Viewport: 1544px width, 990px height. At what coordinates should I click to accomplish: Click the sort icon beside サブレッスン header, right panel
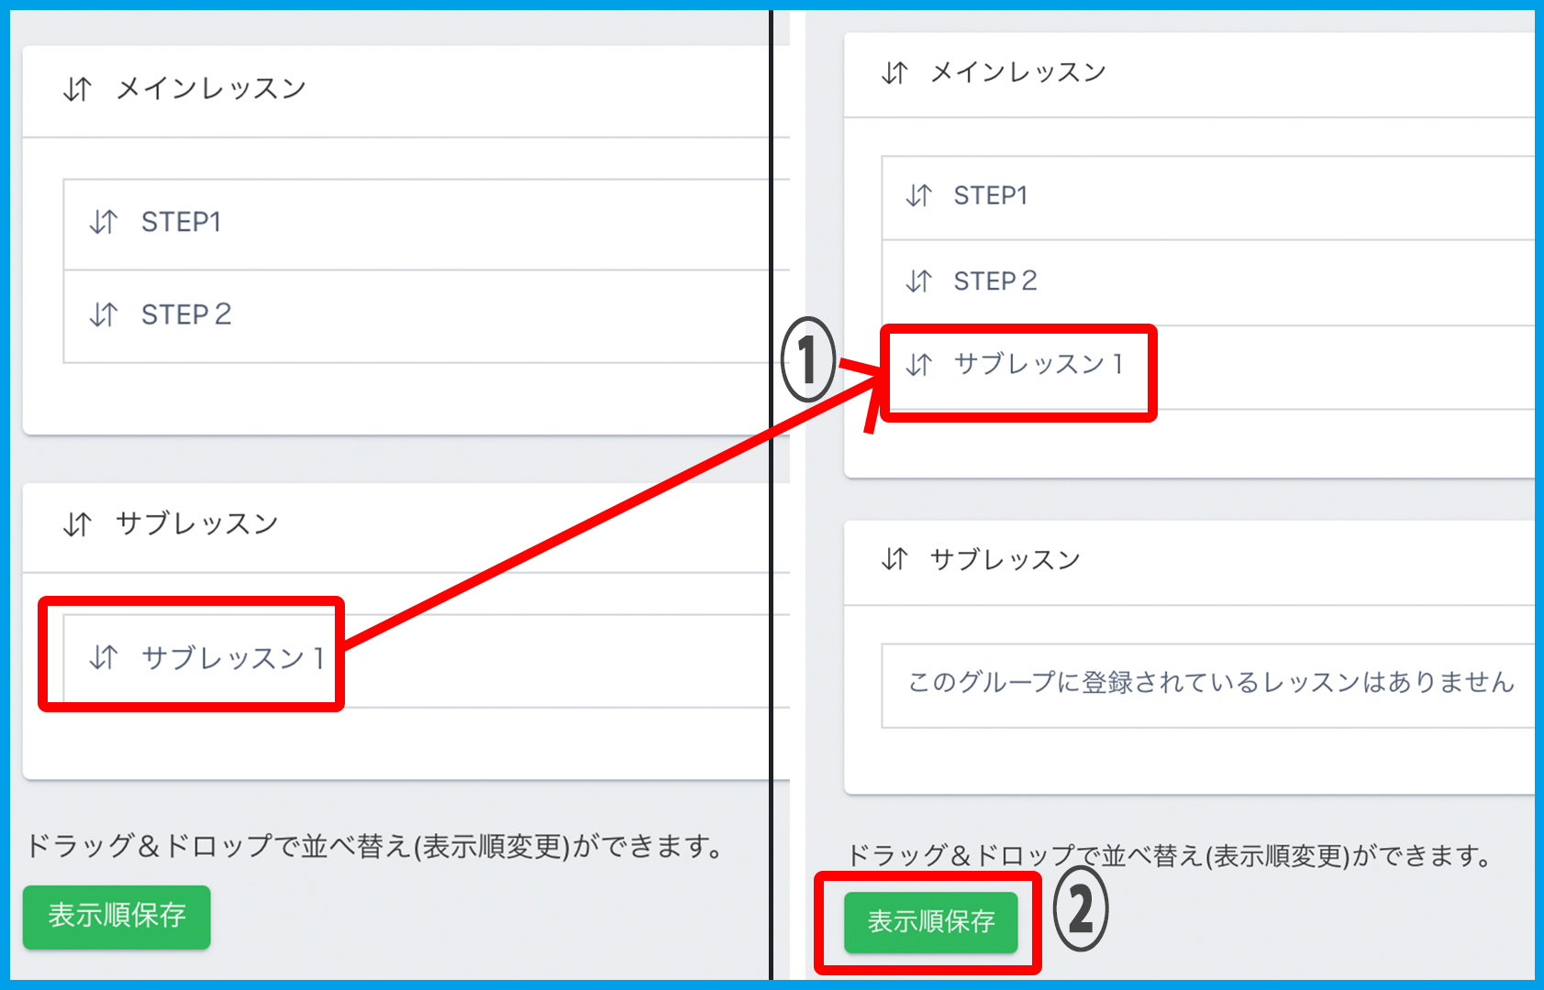pyautogui.click(x=894, y=559)
